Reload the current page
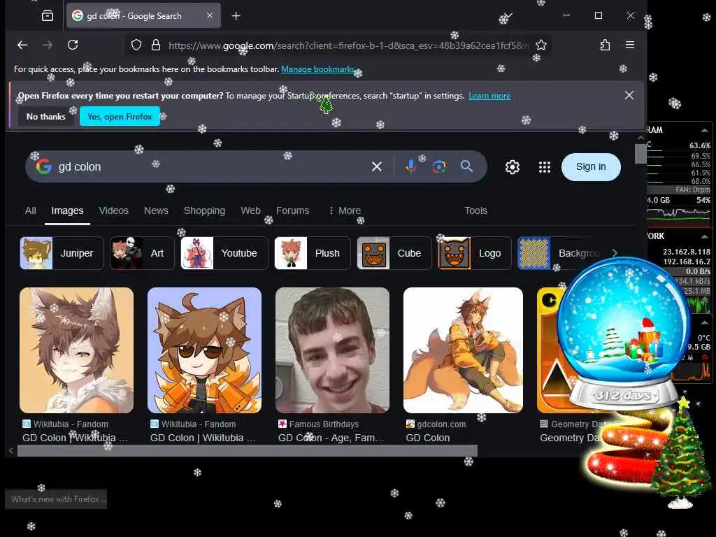 (73, 45)
